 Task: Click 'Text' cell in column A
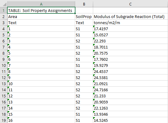(41, 23)
